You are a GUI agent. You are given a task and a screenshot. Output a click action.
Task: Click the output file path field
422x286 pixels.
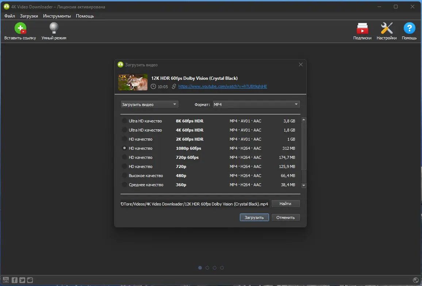click(x=195, y=204)
